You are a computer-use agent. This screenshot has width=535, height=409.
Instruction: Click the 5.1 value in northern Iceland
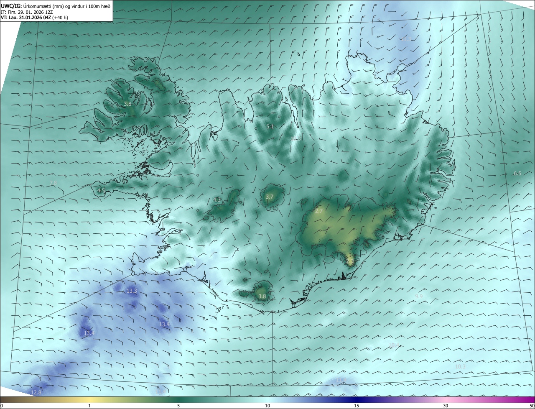click(270, 126)
